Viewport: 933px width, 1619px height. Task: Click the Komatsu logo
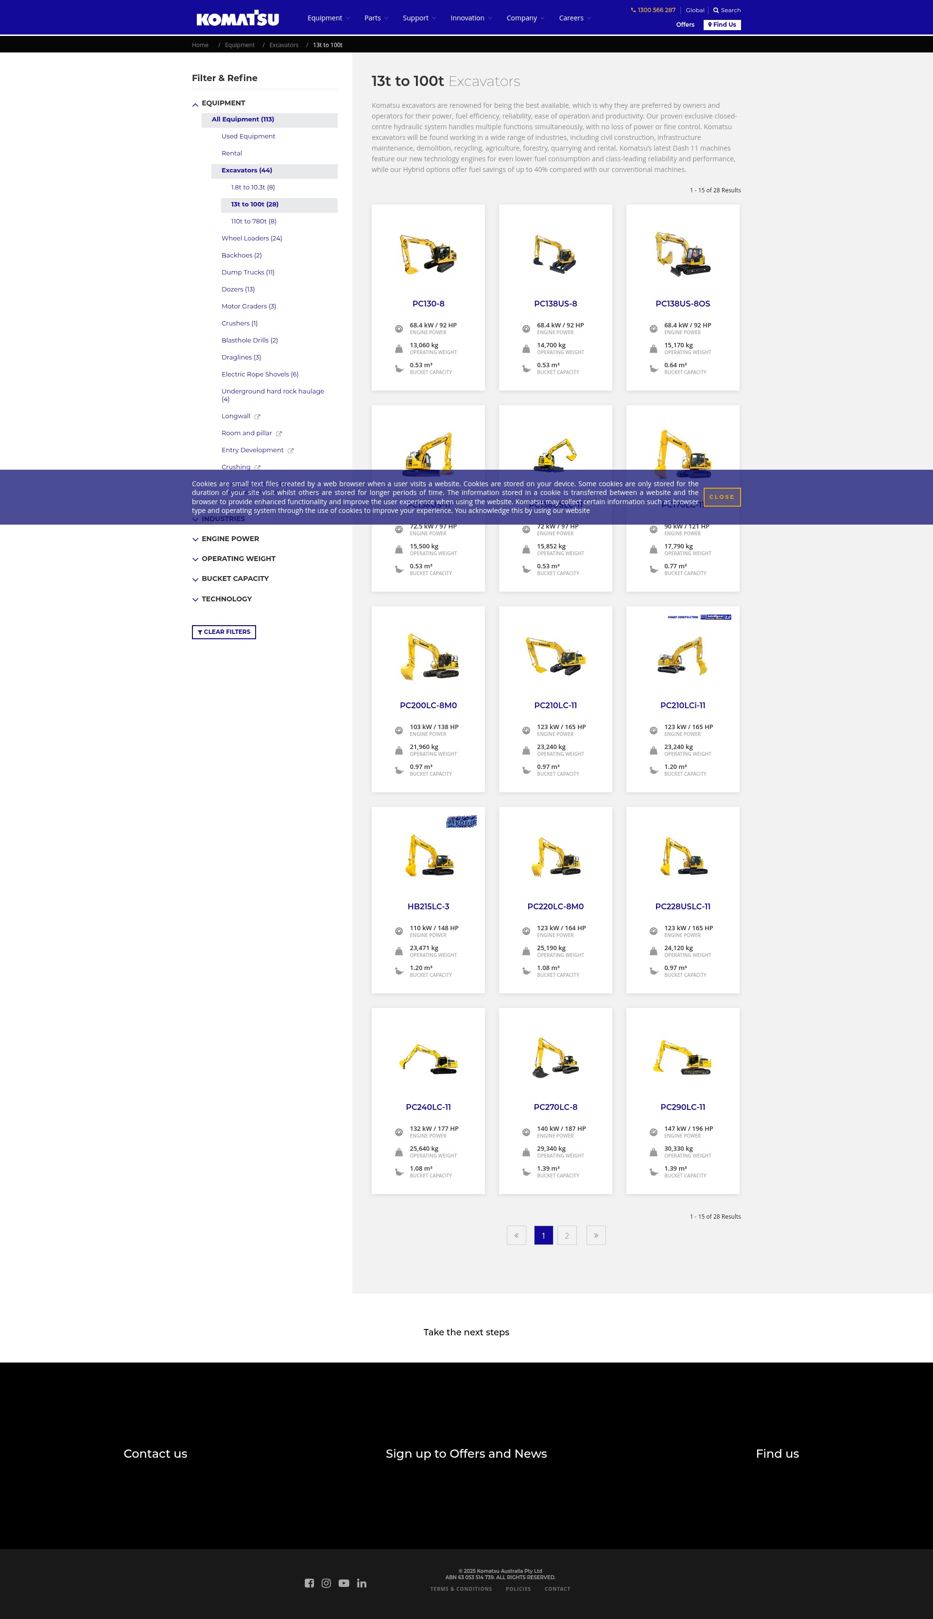pyautogui.click(x=237, y=18)
